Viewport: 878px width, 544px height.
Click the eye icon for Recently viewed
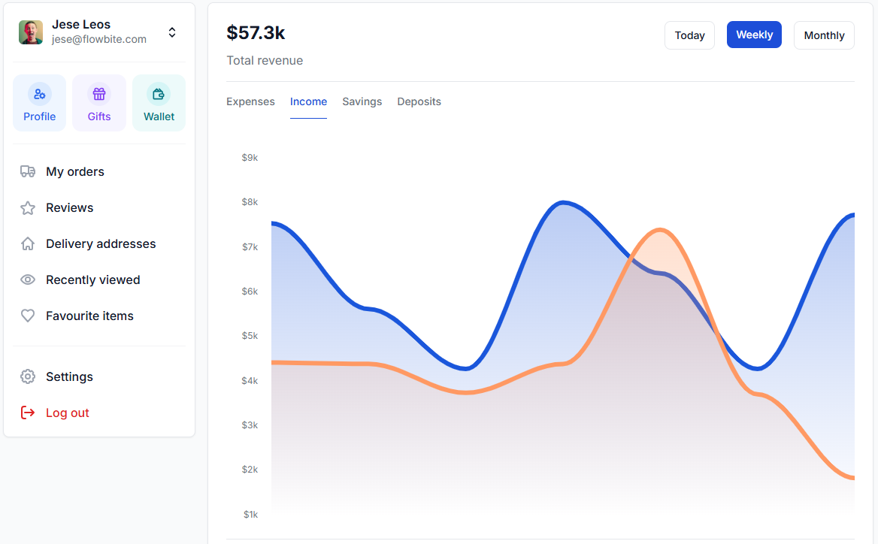click(28, 280)
